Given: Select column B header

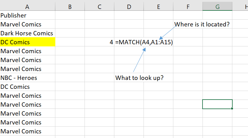Looking at the screenshot, I should (70, 6).
